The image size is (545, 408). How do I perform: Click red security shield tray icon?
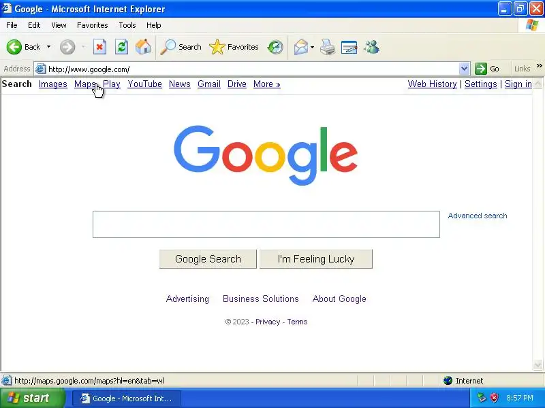495,398
